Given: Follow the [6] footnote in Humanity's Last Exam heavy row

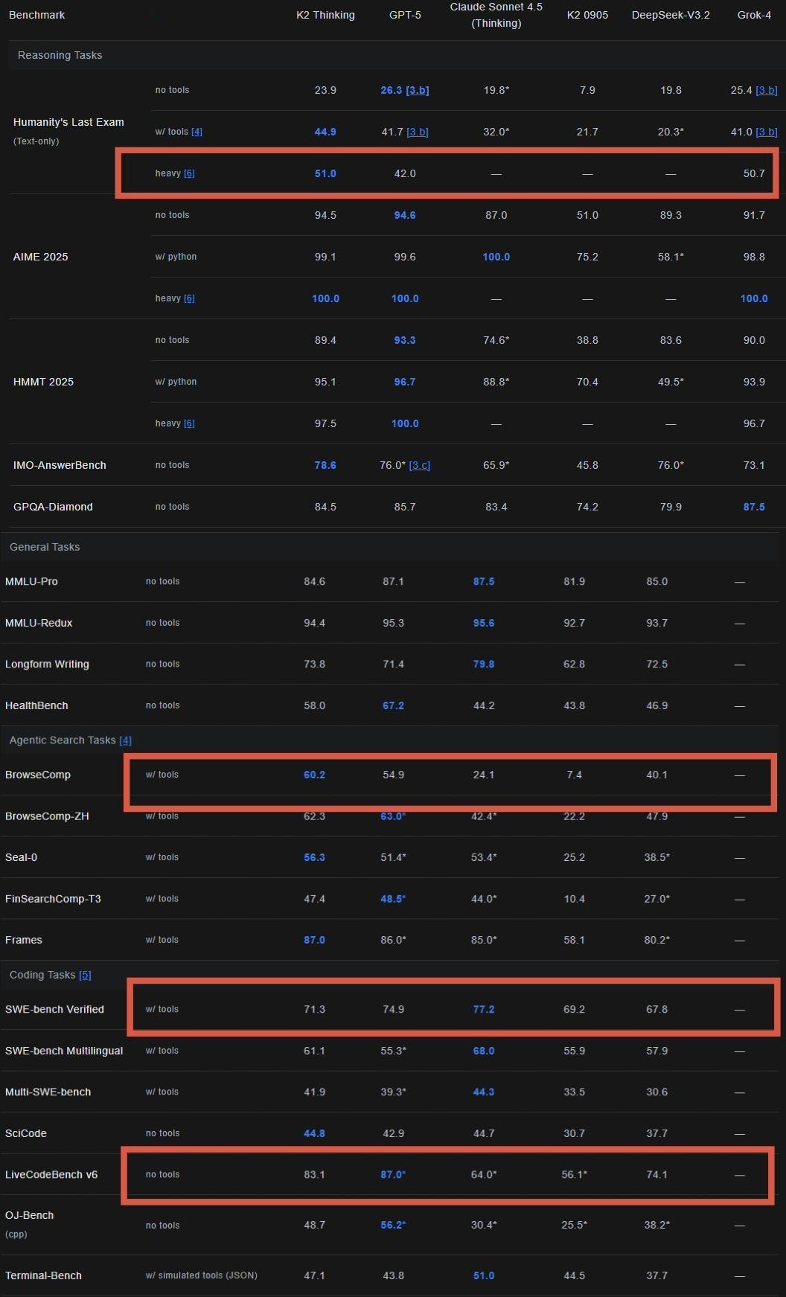Looking at the screenshot, I should point(189,173).
